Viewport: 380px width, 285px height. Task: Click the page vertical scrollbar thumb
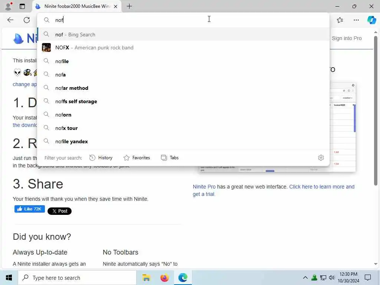[376, 111]
